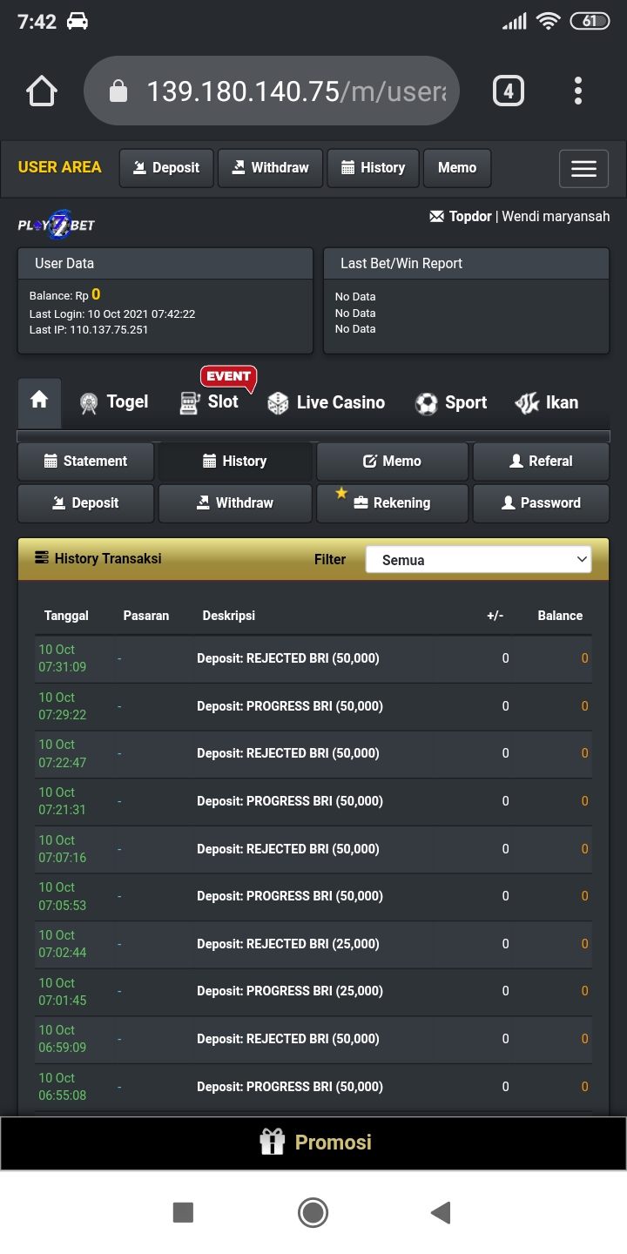Tap the browser address bar URL

296,91
